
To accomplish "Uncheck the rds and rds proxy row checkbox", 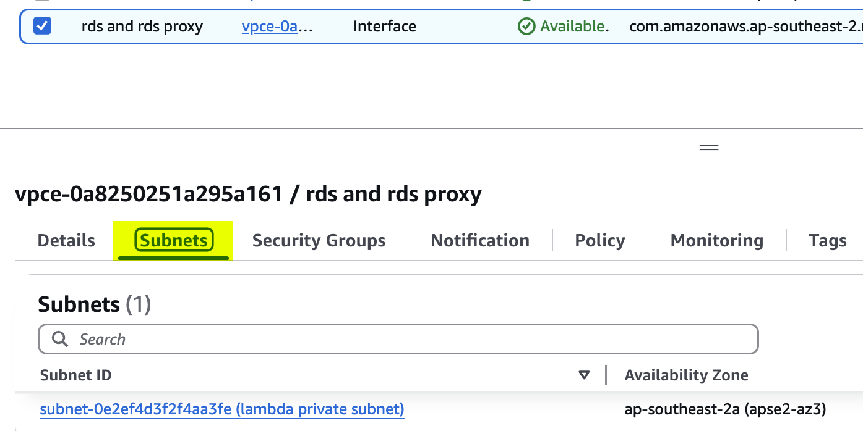I will (42, 26).
